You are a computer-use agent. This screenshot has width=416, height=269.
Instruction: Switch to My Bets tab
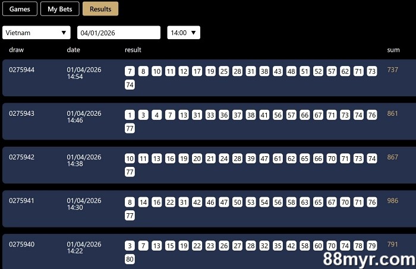pyautogui.click(x=59, y=9)
